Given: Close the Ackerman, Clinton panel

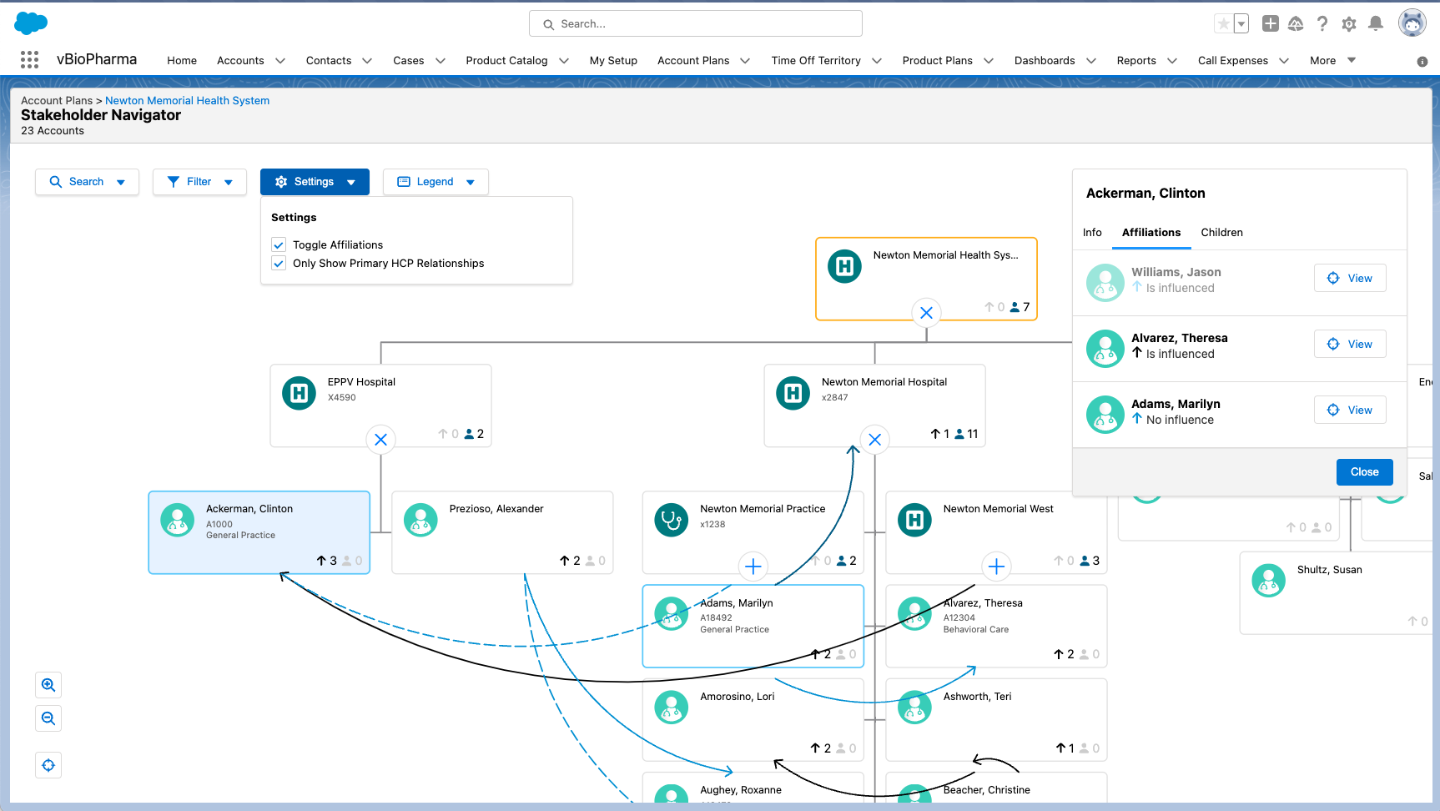Looking at the screenshot, I should point(1364,472).
